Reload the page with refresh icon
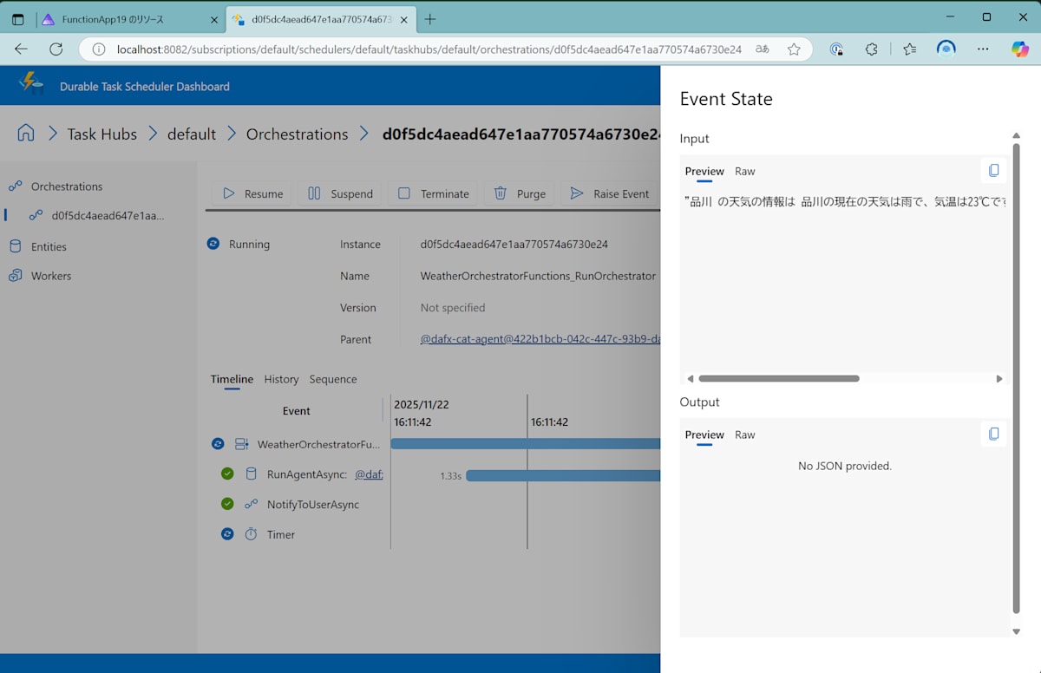 pyautogui.click(x=56, y=49)
